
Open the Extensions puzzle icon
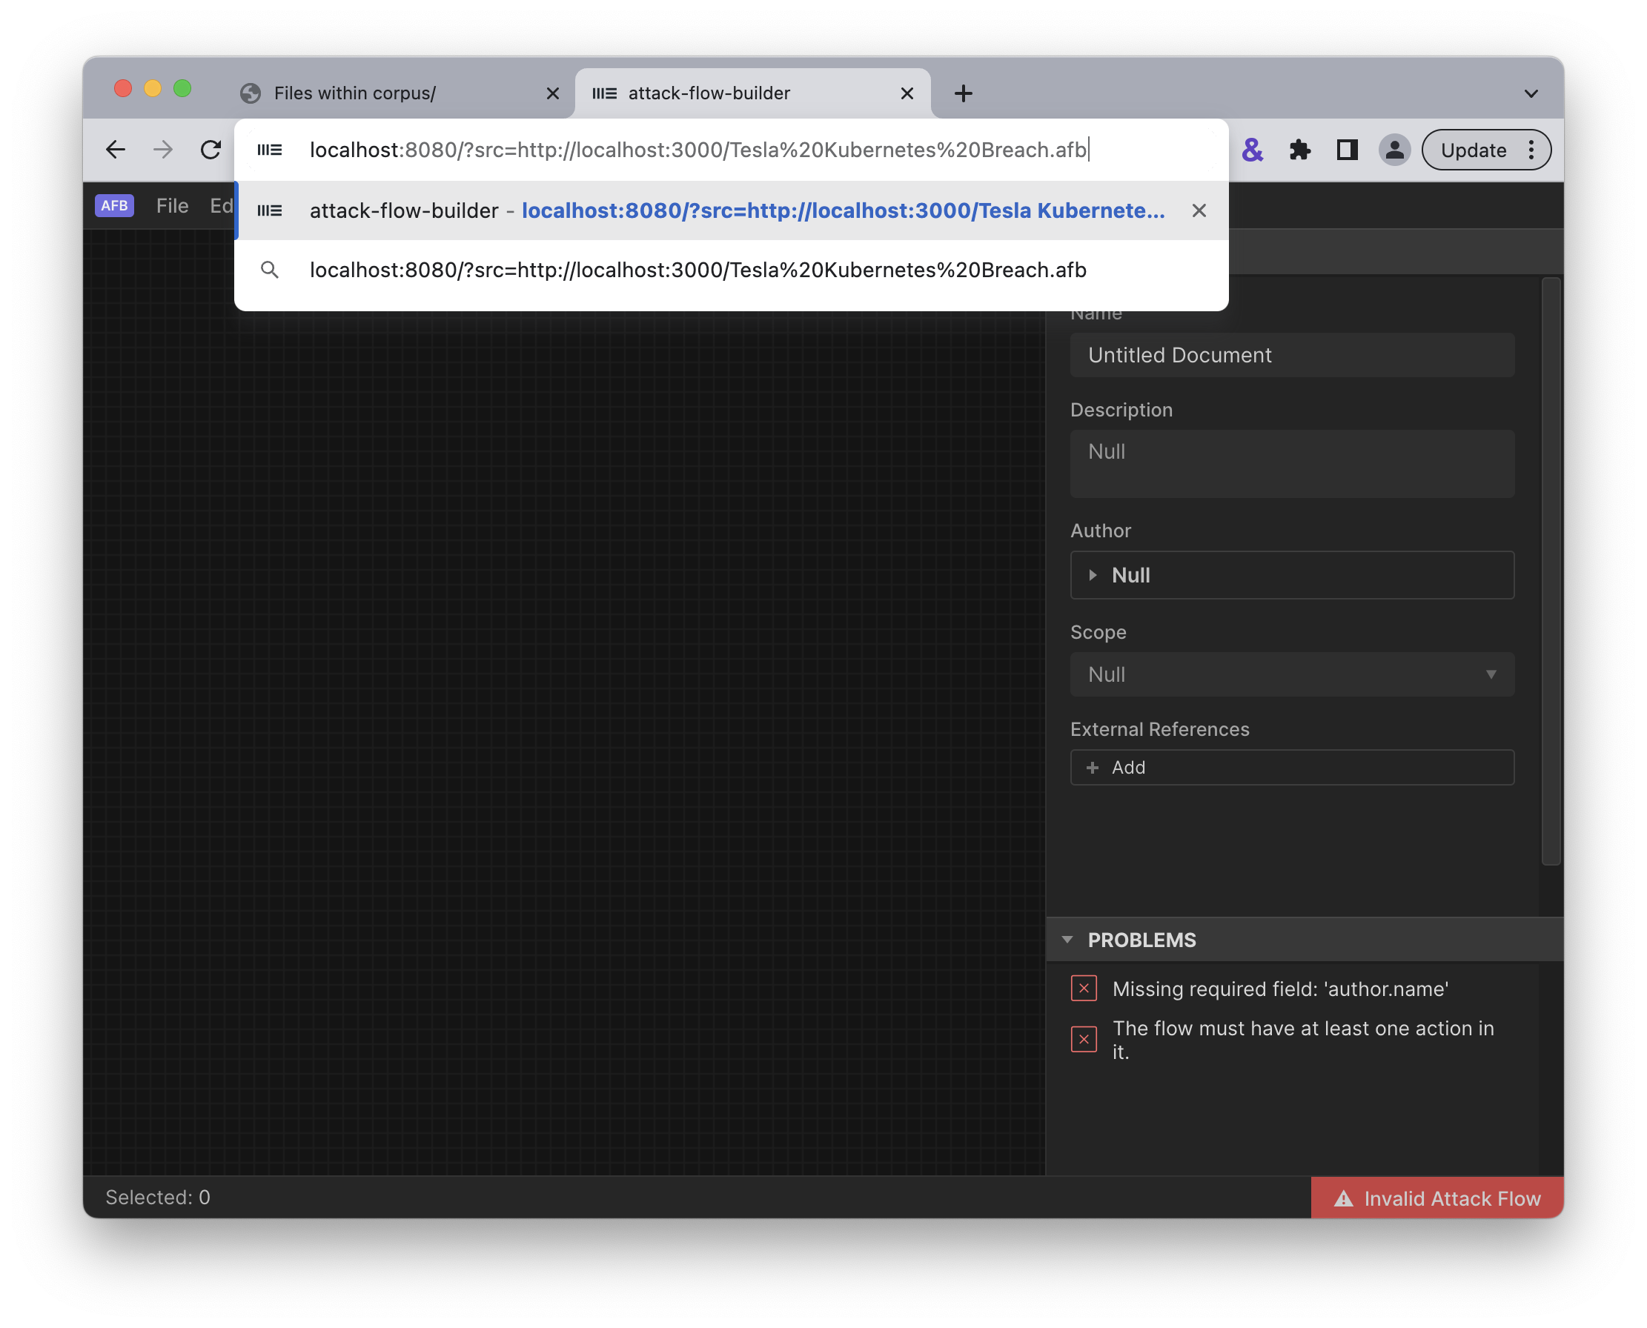pos(1299,150)
